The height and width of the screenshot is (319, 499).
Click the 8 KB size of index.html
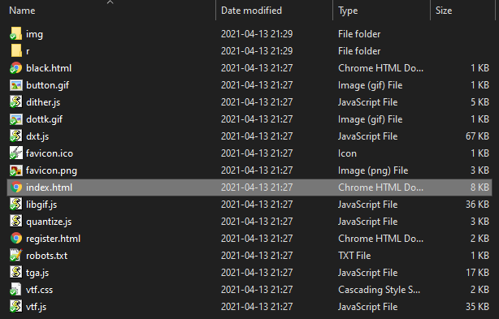pos(480,188)
